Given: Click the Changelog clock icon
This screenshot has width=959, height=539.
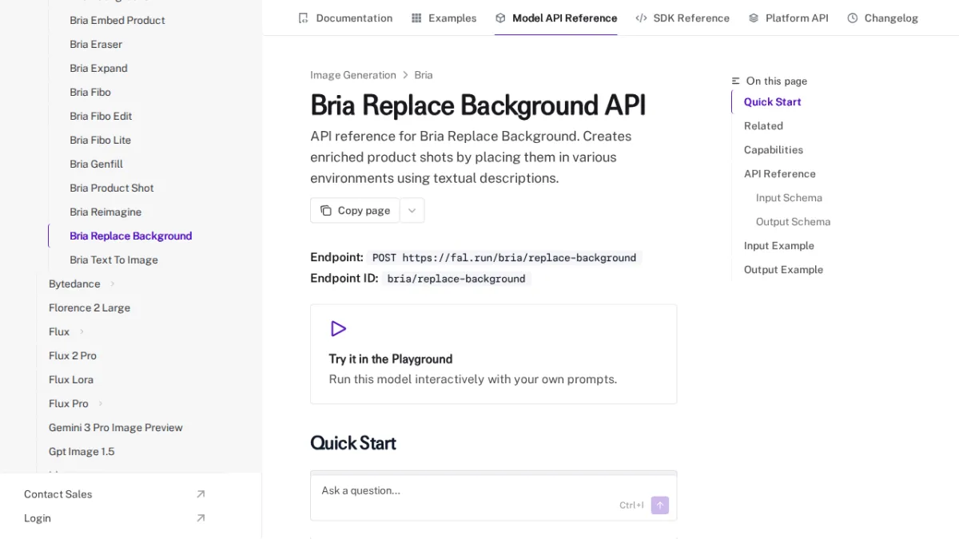Looking at the screenshot, I should [853, 18].
